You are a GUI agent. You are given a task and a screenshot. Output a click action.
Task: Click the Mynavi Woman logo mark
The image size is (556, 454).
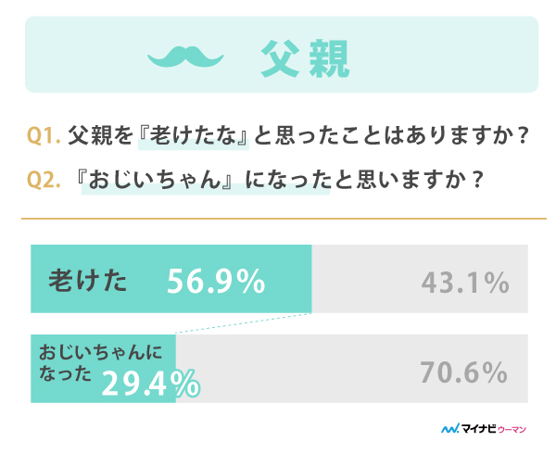tap(450, 428)
